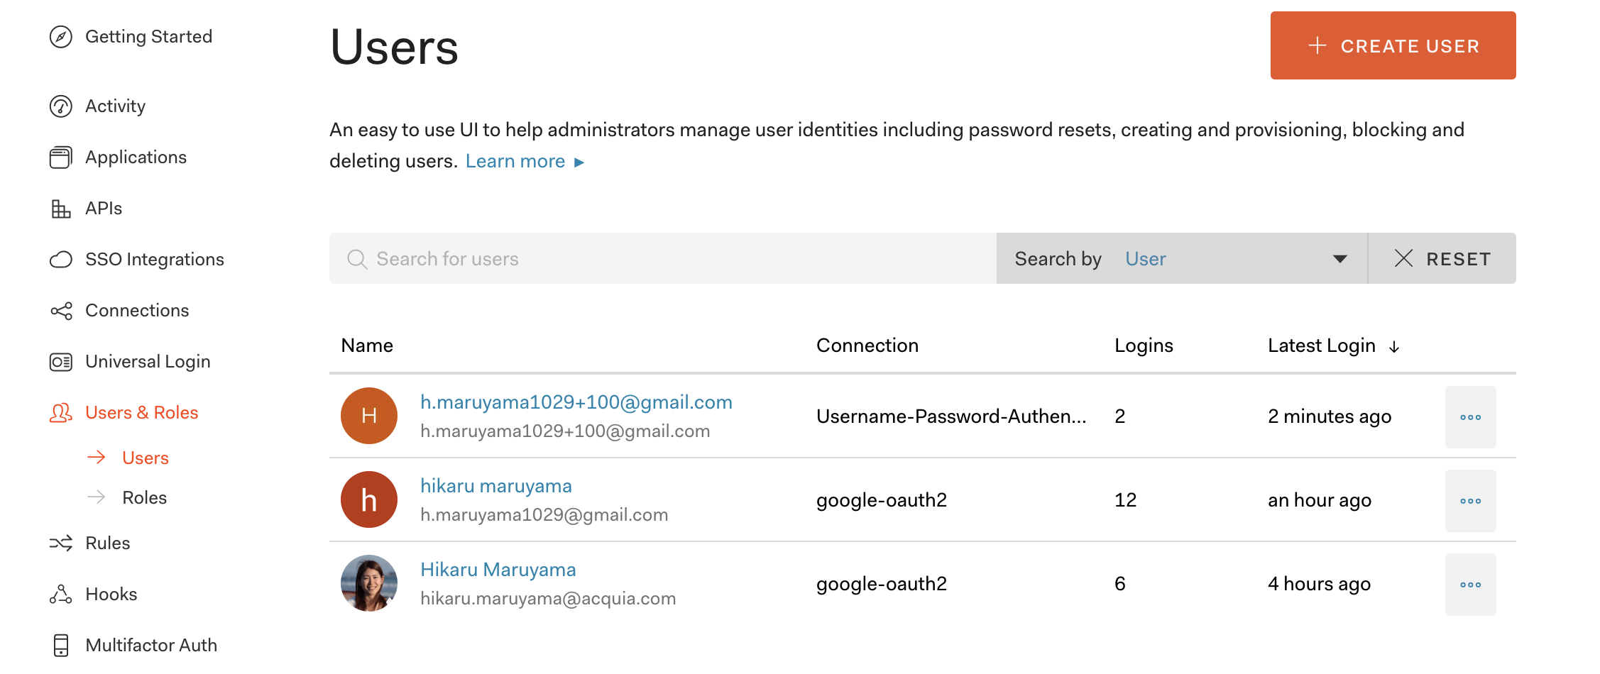Image resolution: width=1600 pixels, height=674 pixels.
Task: Click the Multifactor Auth phone icon
Action: click(61, 646)
